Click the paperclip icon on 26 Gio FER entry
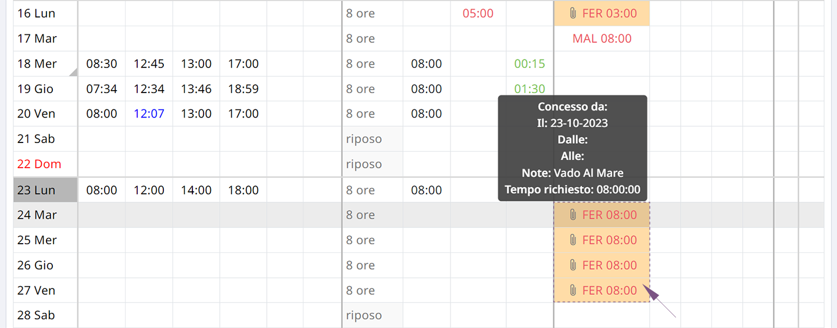Viewport: 837px width, 328px height. [573, 265]
